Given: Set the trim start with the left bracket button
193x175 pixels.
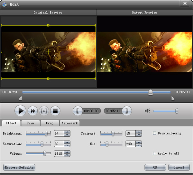Looking at the screenshot, I should 78,111.
